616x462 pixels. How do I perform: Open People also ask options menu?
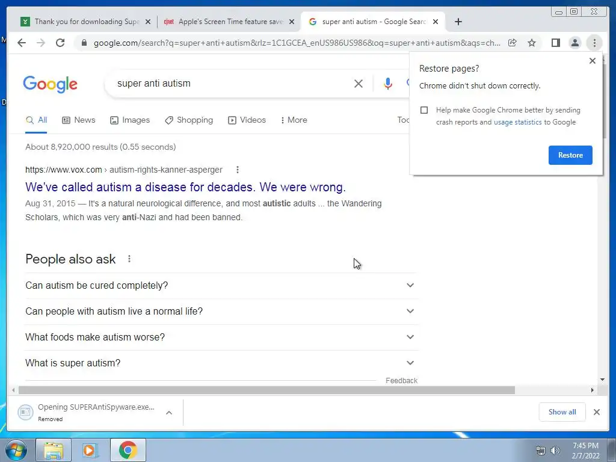click(x=129, y=259)
